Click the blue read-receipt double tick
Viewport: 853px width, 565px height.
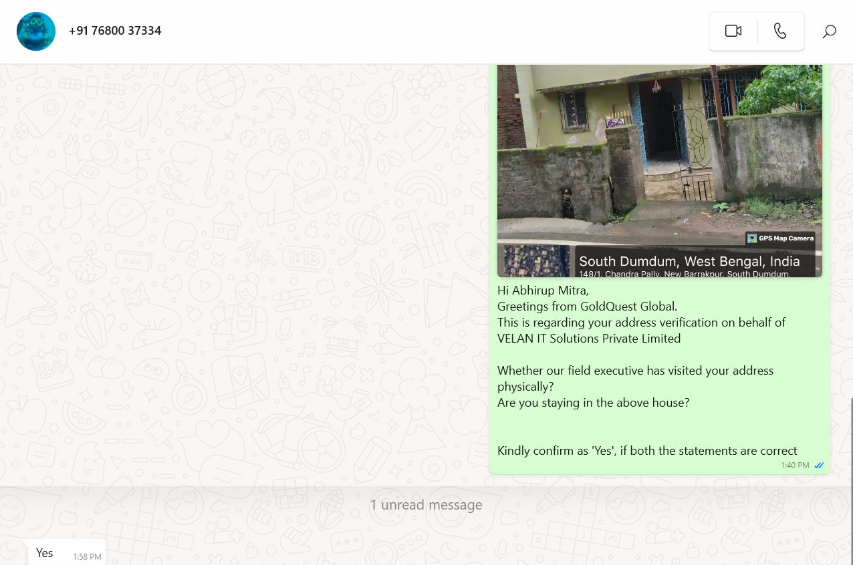819,465
